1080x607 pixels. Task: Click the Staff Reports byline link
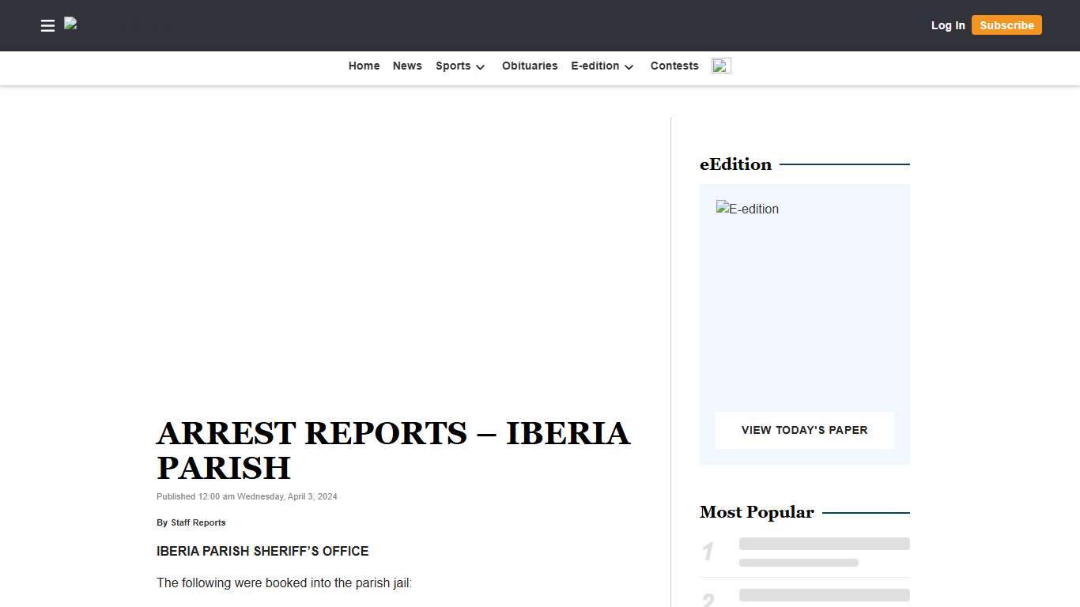pyautogui.click(x=198, y=522)
